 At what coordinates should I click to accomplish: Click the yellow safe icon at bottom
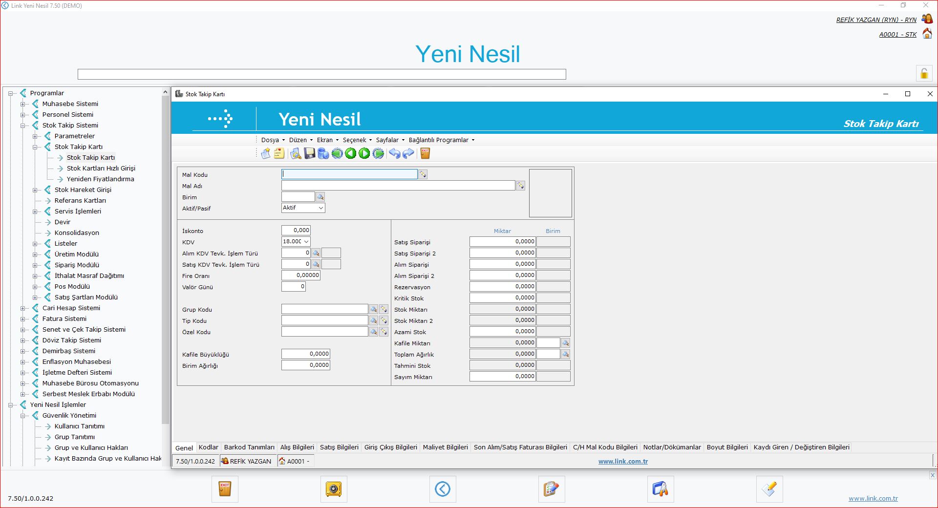coord(334,489)
